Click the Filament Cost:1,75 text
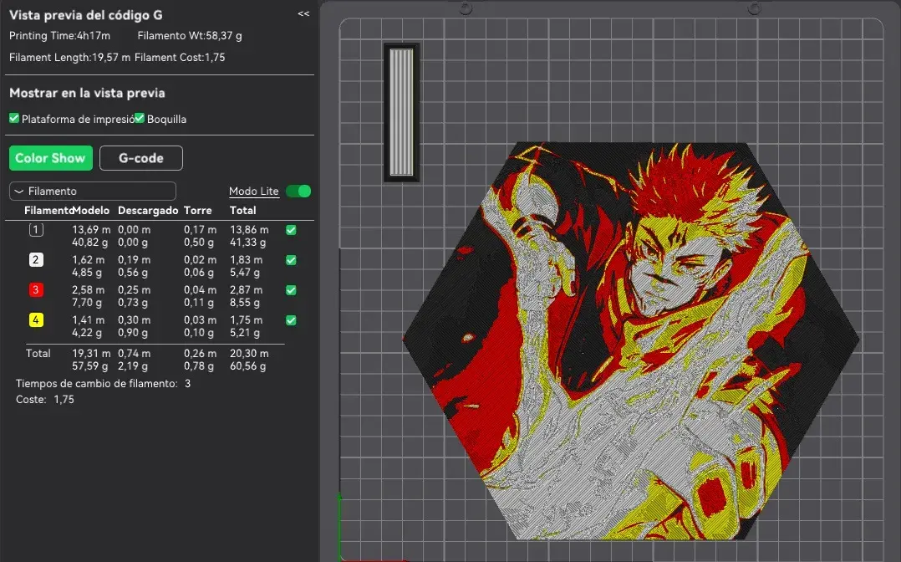Screen dimensions: 901x562 click(x=180, y=58)
